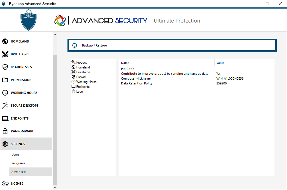
Task: Click the Ransomware padlock icon
Action: pos(5,131)
